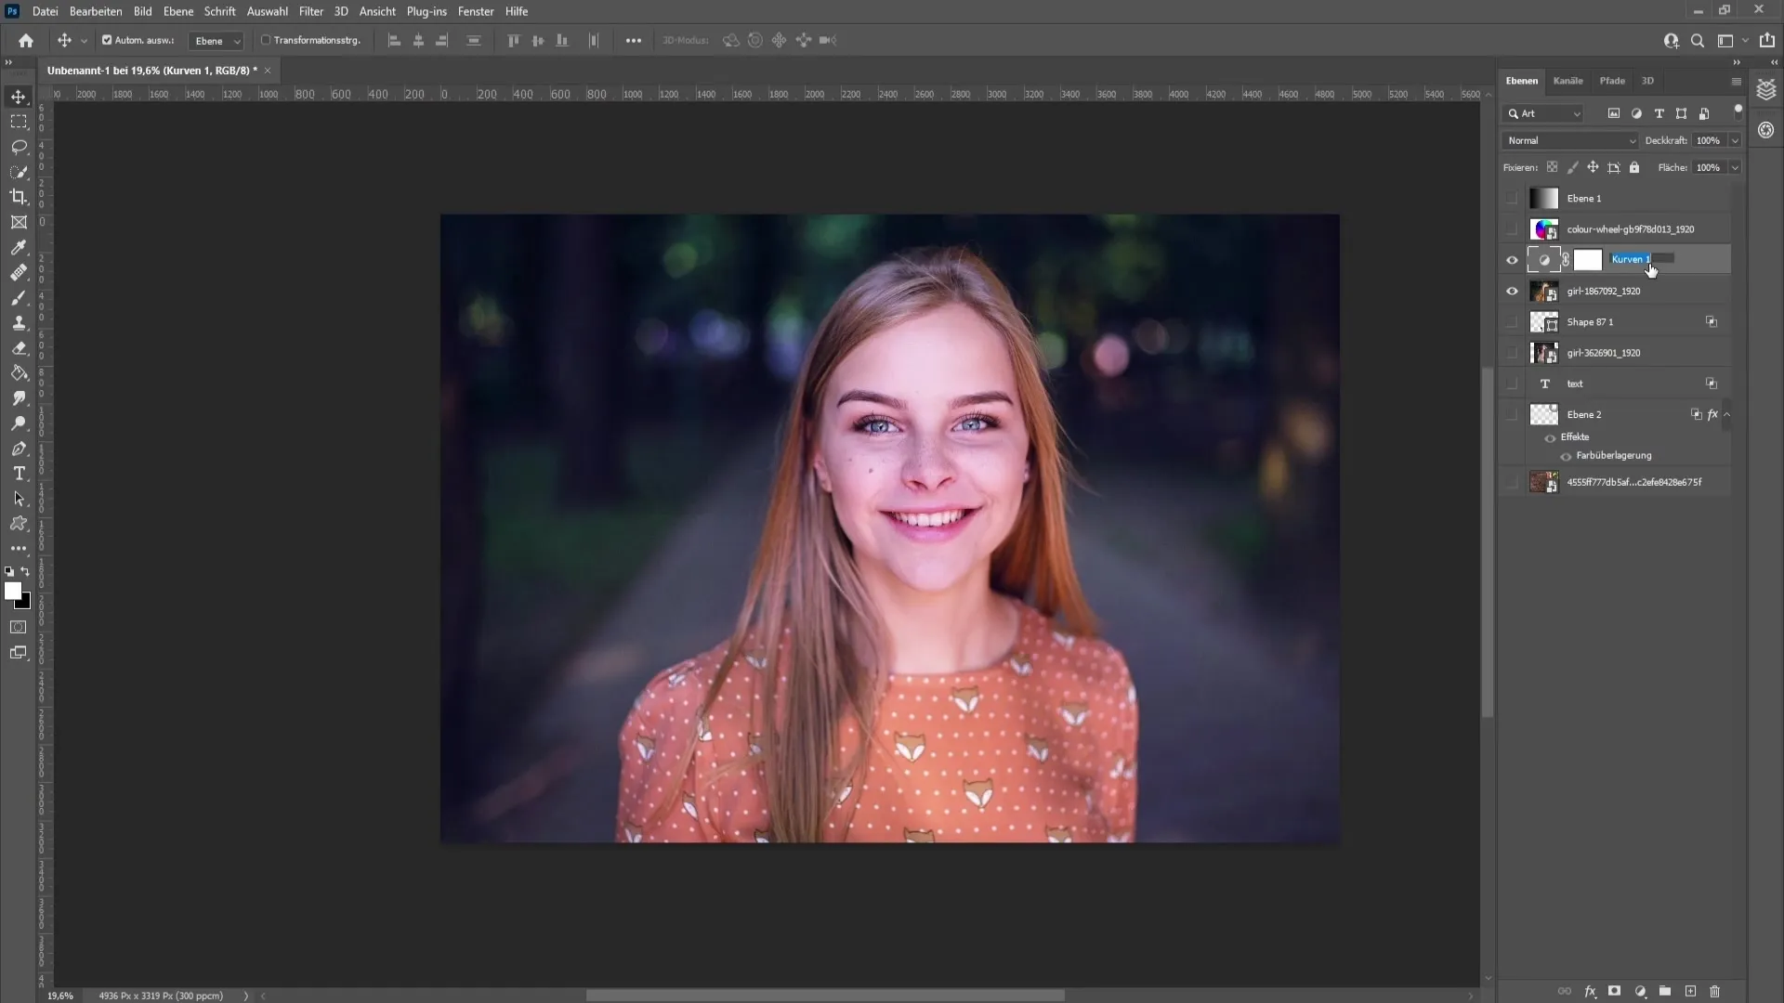This screenshot has height=1003, width=1784.
Task: Click the white color swatch in Kurven 1
Action: pyautogui.click(x=1589, y=260)
